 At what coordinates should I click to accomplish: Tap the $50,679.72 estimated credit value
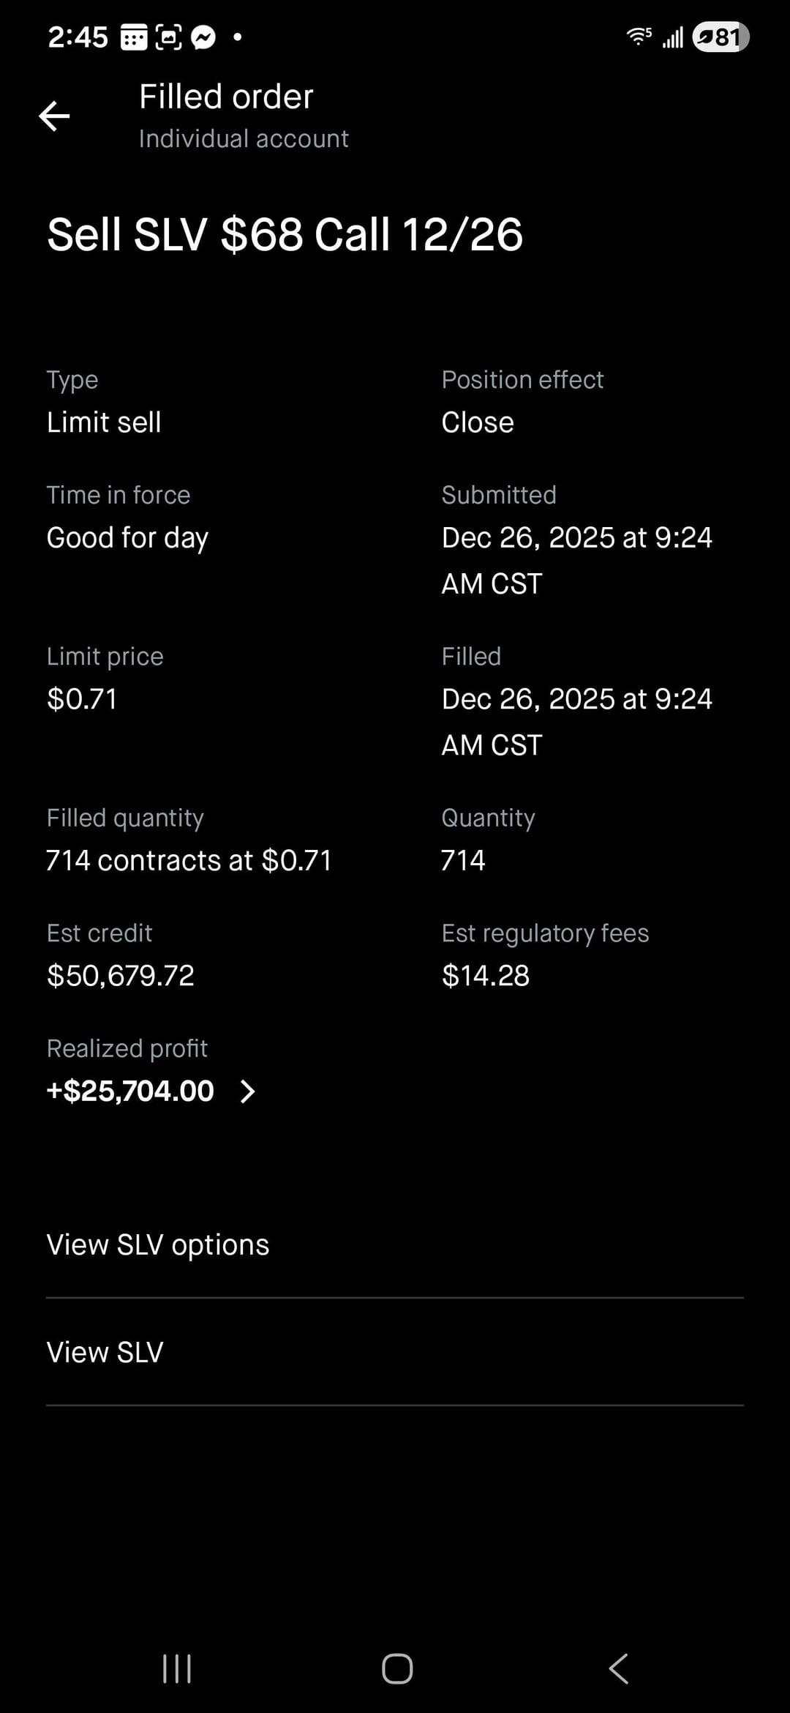tap(121, 975)
